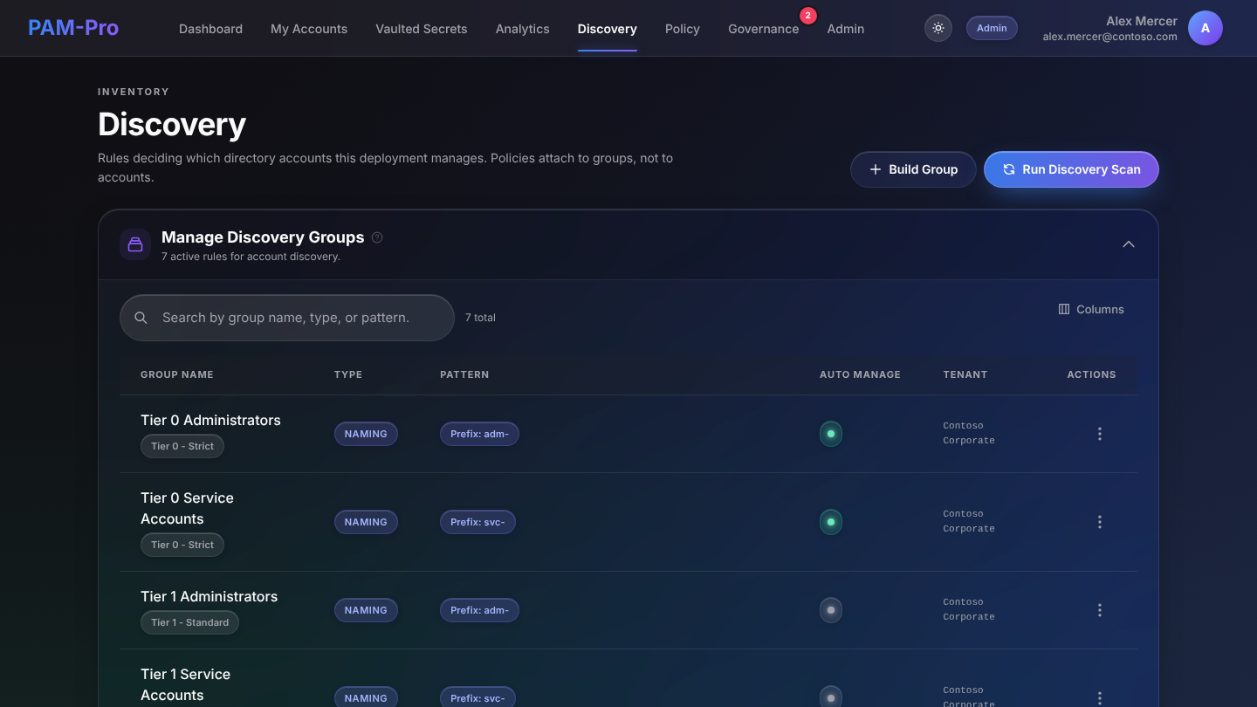Click the Manage Discovery Groups help icon
This screenshot has height=707, width=1257.
[x=377, y=237]
